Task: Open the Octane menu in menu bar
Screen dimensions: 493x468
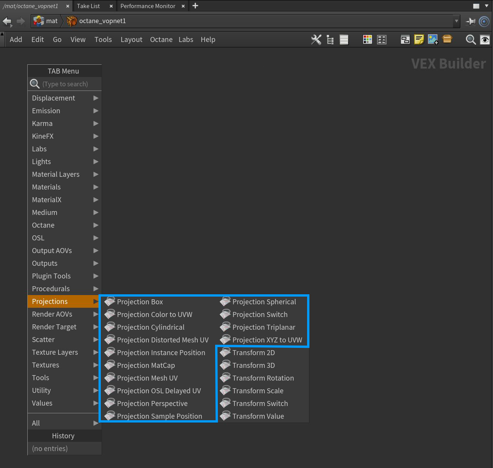Action: coord(161,40)
